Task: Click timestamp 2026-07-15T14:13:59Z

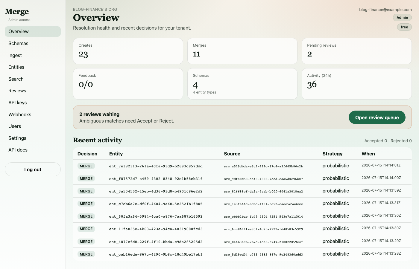Action: coord(381,190)
